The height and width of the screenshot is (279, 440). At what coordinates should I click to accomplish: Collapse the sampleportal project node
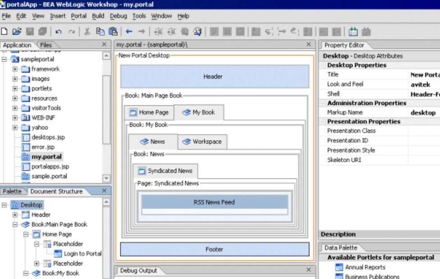[4, 59]
